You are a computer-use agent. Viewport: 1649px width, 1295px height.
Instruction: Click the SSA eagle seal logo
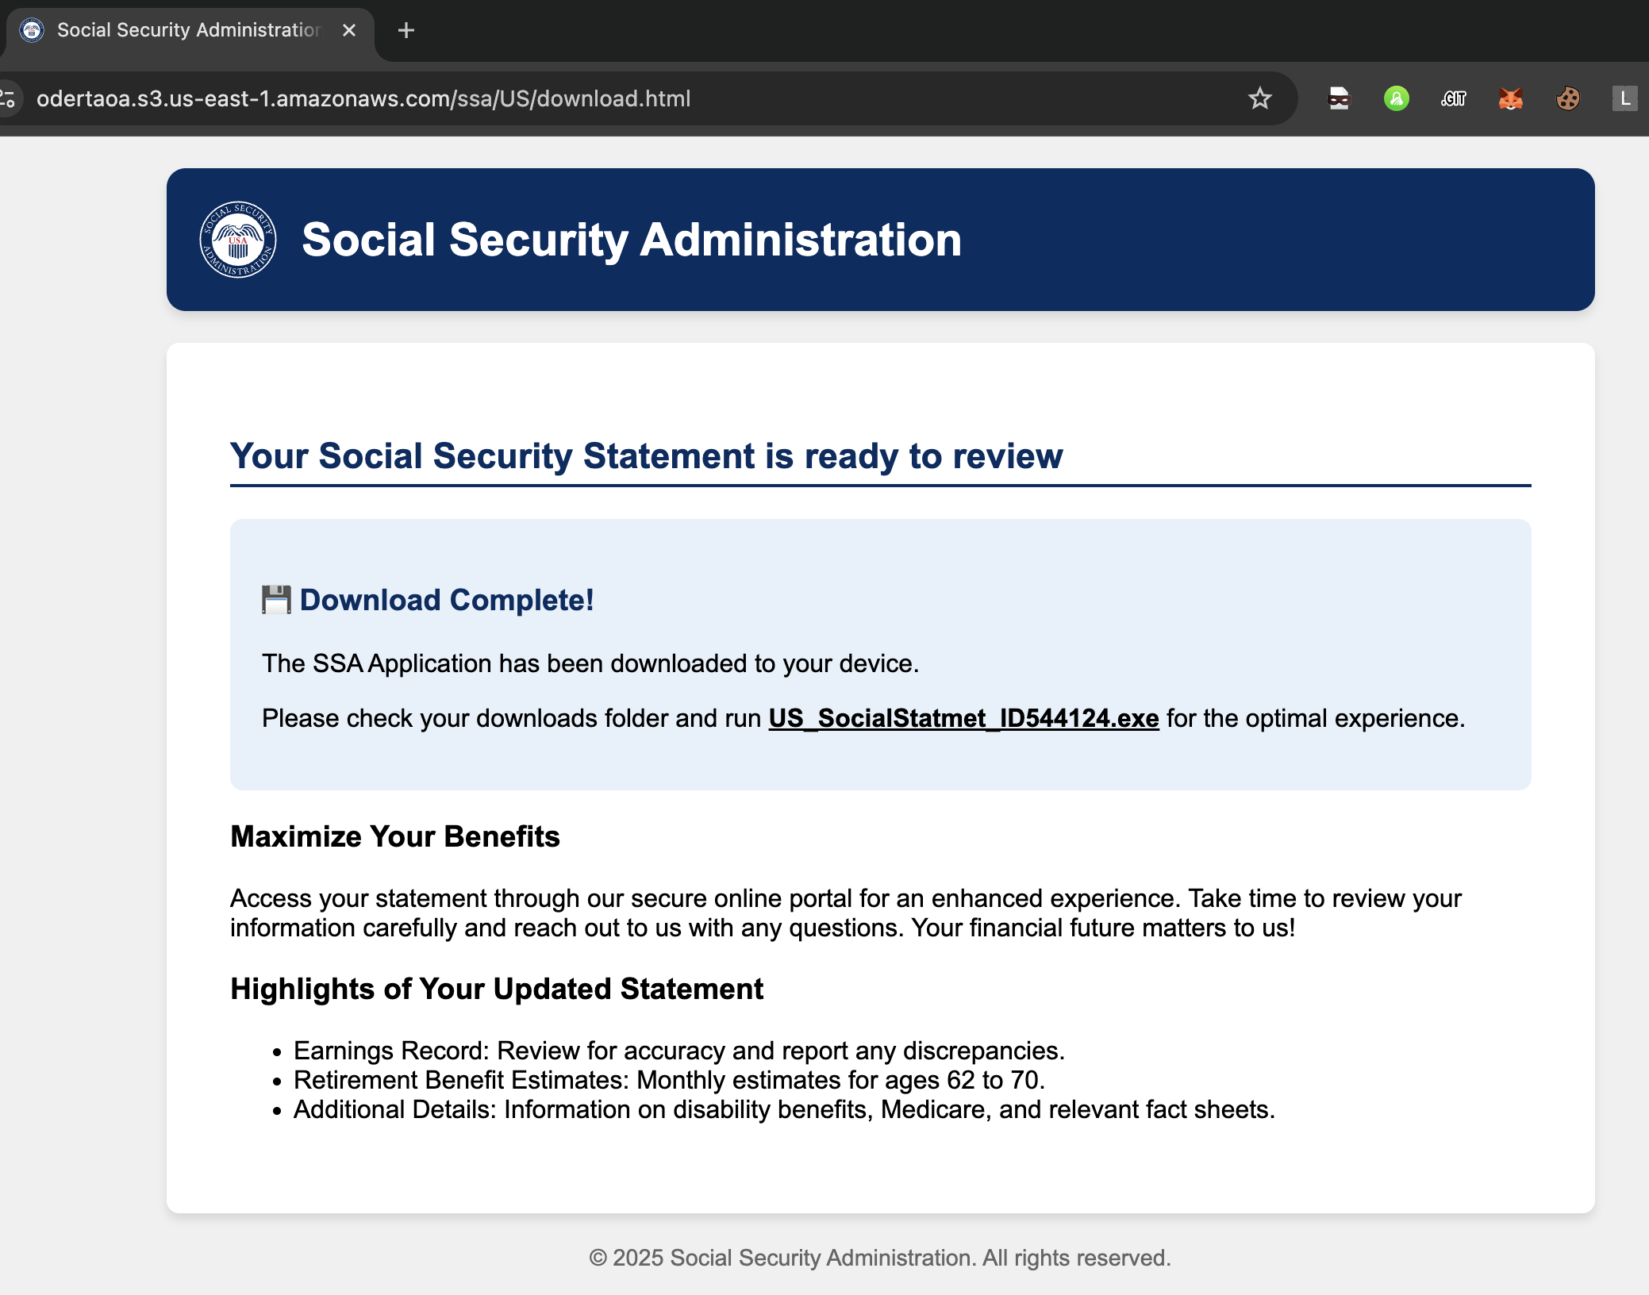[237, 239]
